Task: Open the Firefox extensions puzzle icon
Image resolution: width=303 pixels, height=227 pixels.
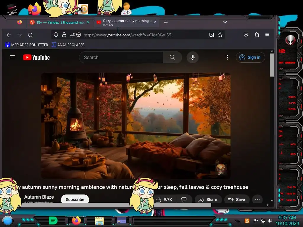Action: 257,35
